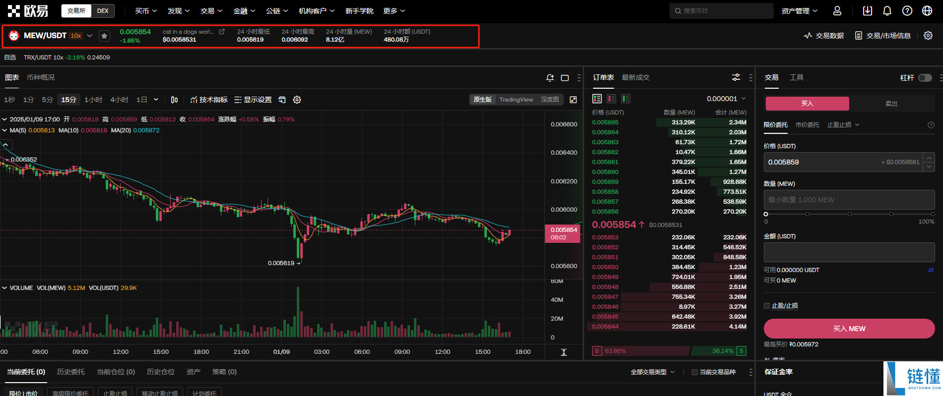
Task: Click the 搜索币对 search box
Action: tap(721, 11)
